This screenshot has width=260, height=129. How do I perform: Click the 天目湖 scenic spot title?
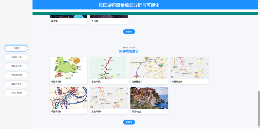[x=95, y=21]
